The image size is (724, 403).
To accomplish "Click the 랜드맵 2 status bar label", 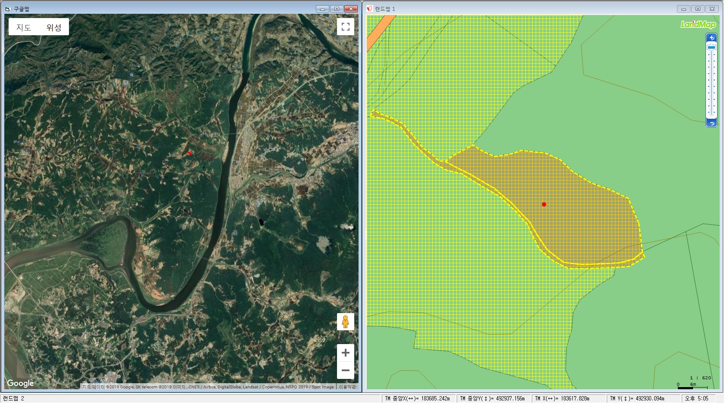I will tap(14, 398).
